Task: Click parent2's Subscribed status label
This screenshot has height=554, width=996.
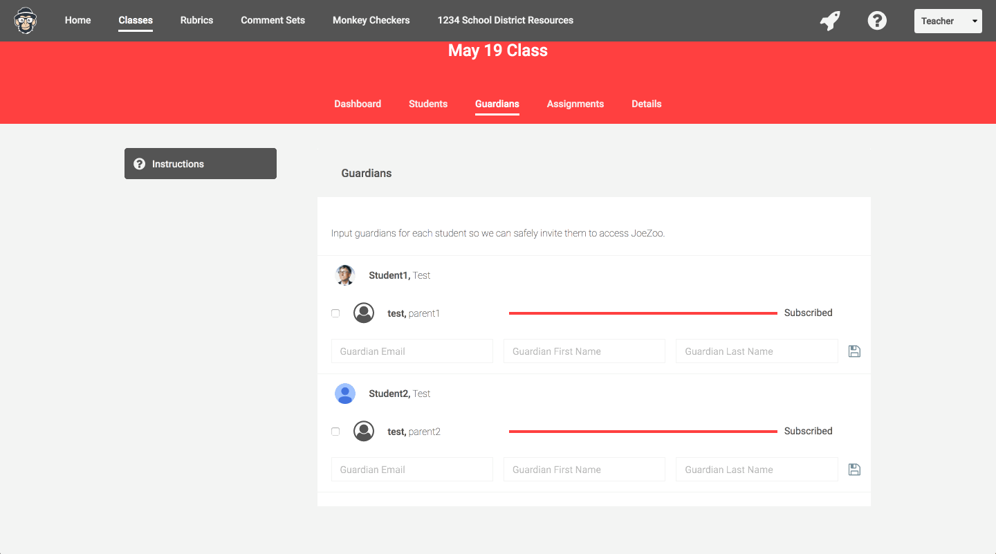Action: pos(809,431)
